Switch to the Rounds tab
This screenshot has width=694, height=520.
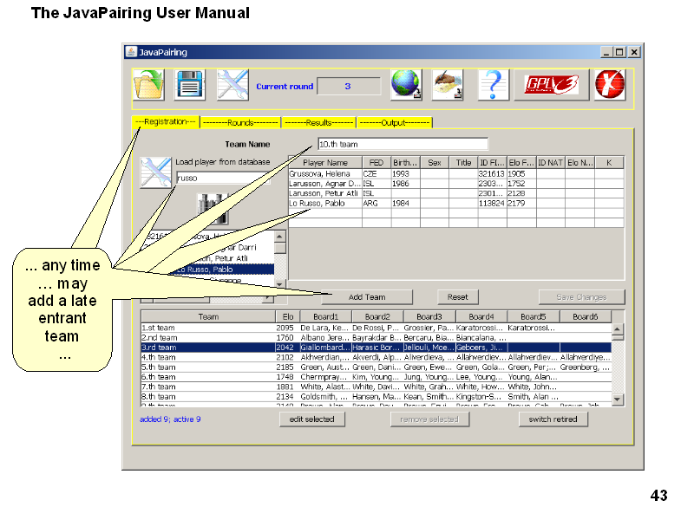point(240,123)
